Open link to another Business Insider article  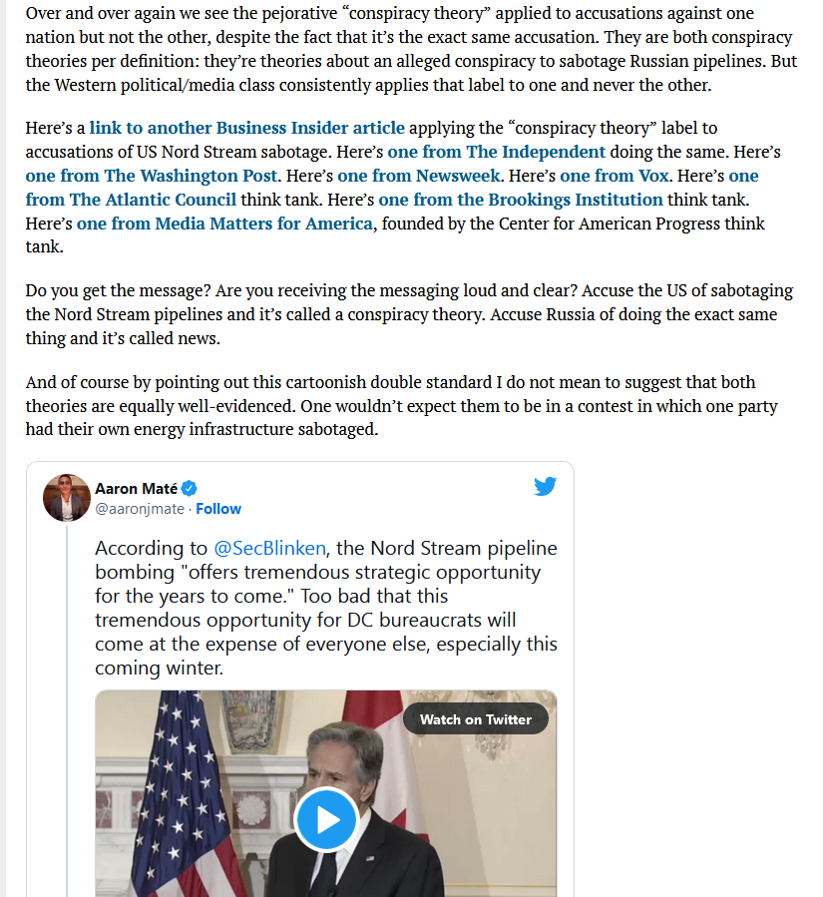(x=247, y=128)
